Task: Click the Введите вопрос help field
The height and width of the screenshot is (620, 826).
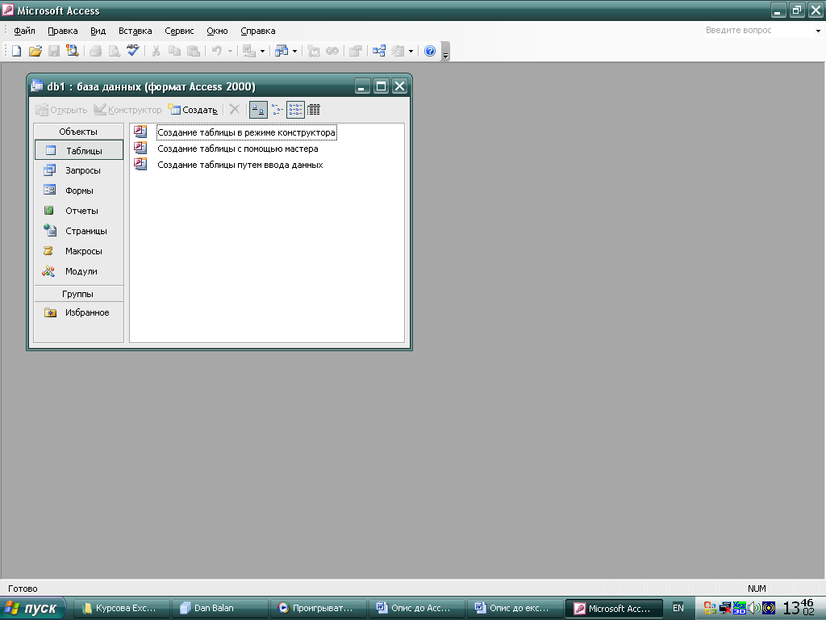Action: click(x=758, y=30)
